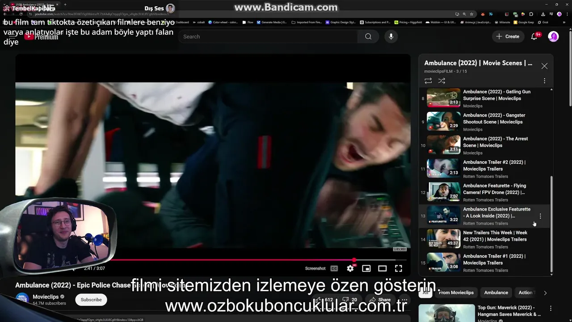Screen dimensions: 572x322
Task: Open Generate Media bookmark
Action: [272, 22]
